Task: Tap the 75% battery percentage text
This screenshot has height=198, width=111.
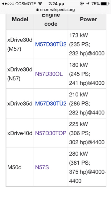Action: click(x=96, y=4)
